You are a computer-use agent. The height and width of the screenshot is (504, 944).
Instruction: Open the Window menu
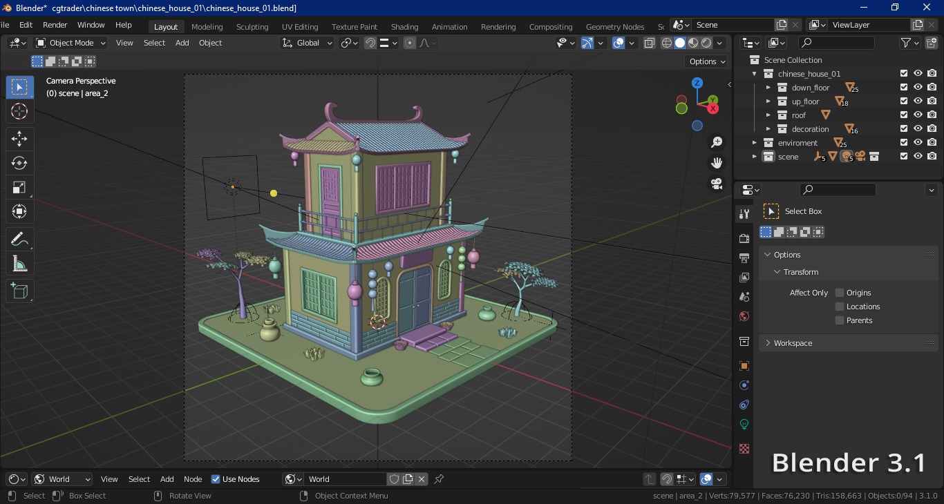click(x=91, y=25)
